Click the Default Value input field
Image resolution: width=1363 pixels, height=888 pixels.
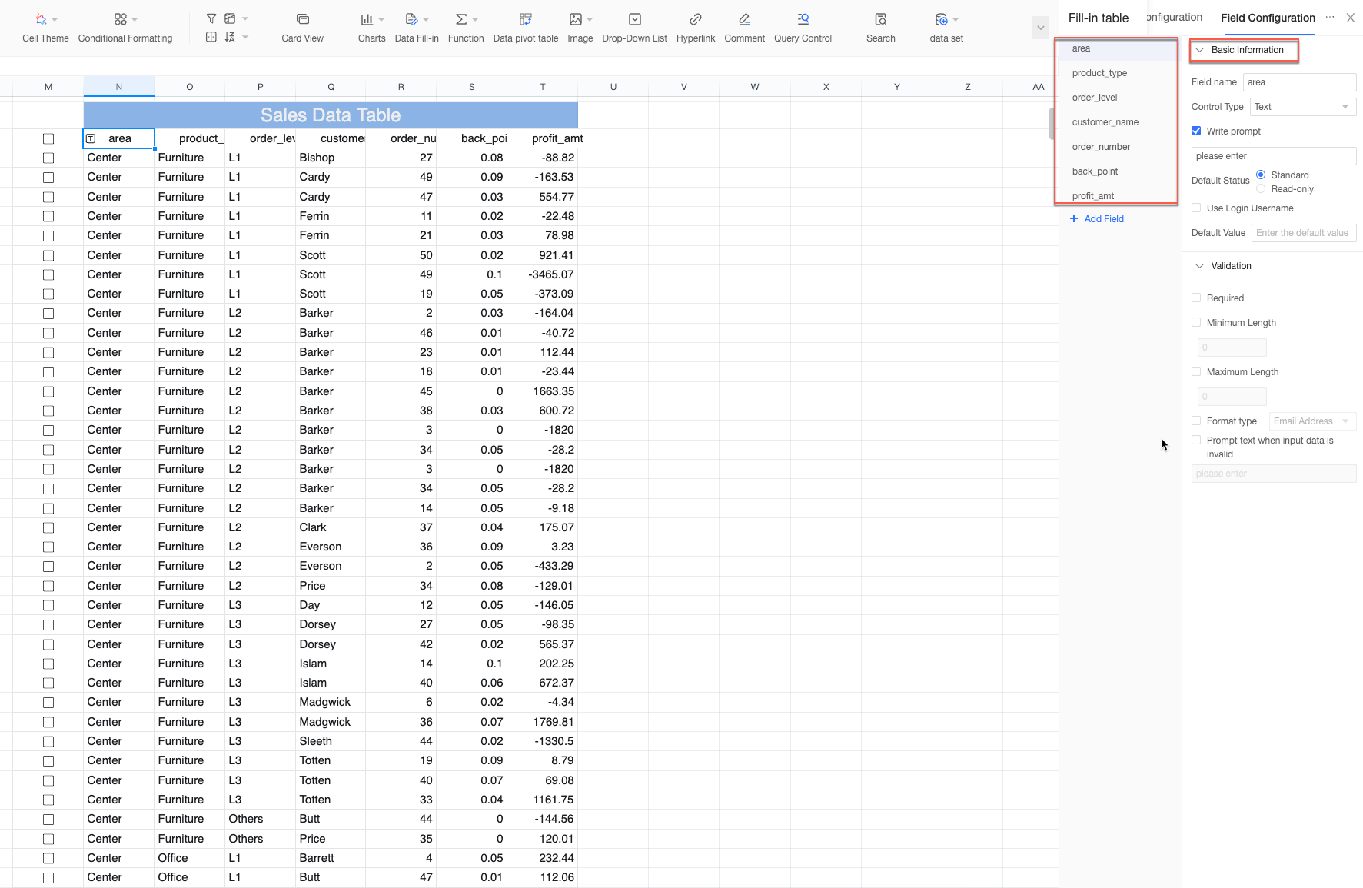[1304, 233]
